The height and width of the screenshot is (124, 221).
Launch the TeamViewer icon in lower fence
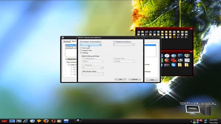pos(173,65)
